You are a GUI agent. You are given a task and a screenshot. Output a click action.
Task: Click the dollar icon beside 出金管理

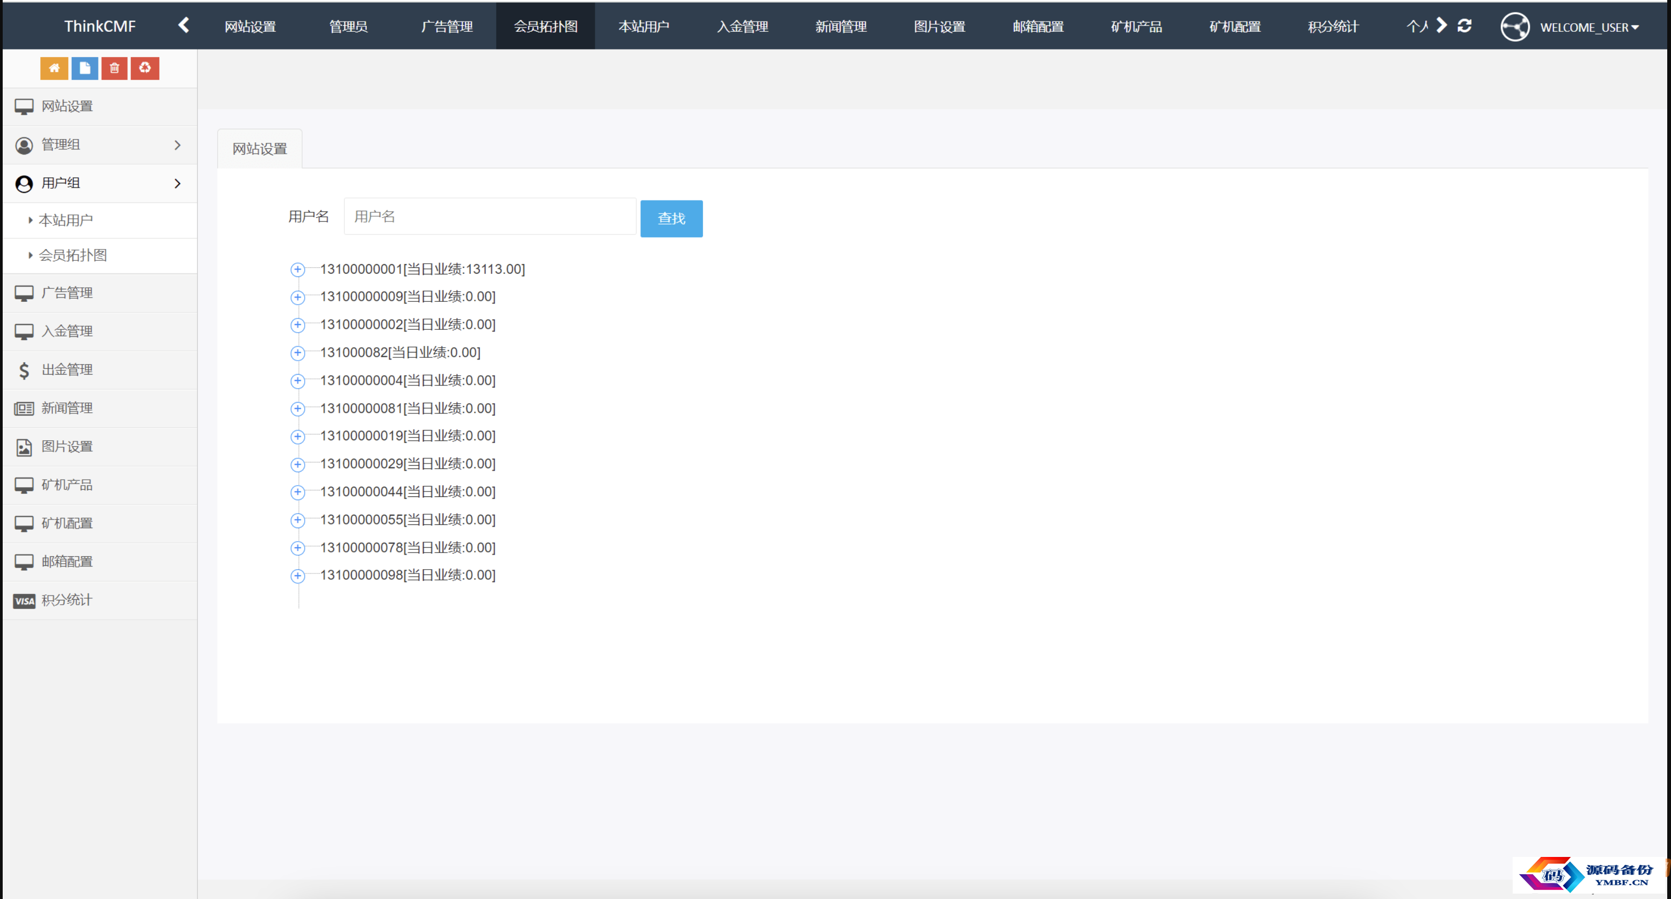tap(24, 370)
